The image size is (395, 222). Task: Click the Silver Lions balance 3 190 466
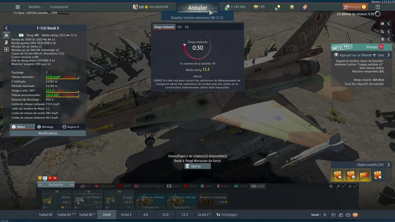(x=235, y=7)
